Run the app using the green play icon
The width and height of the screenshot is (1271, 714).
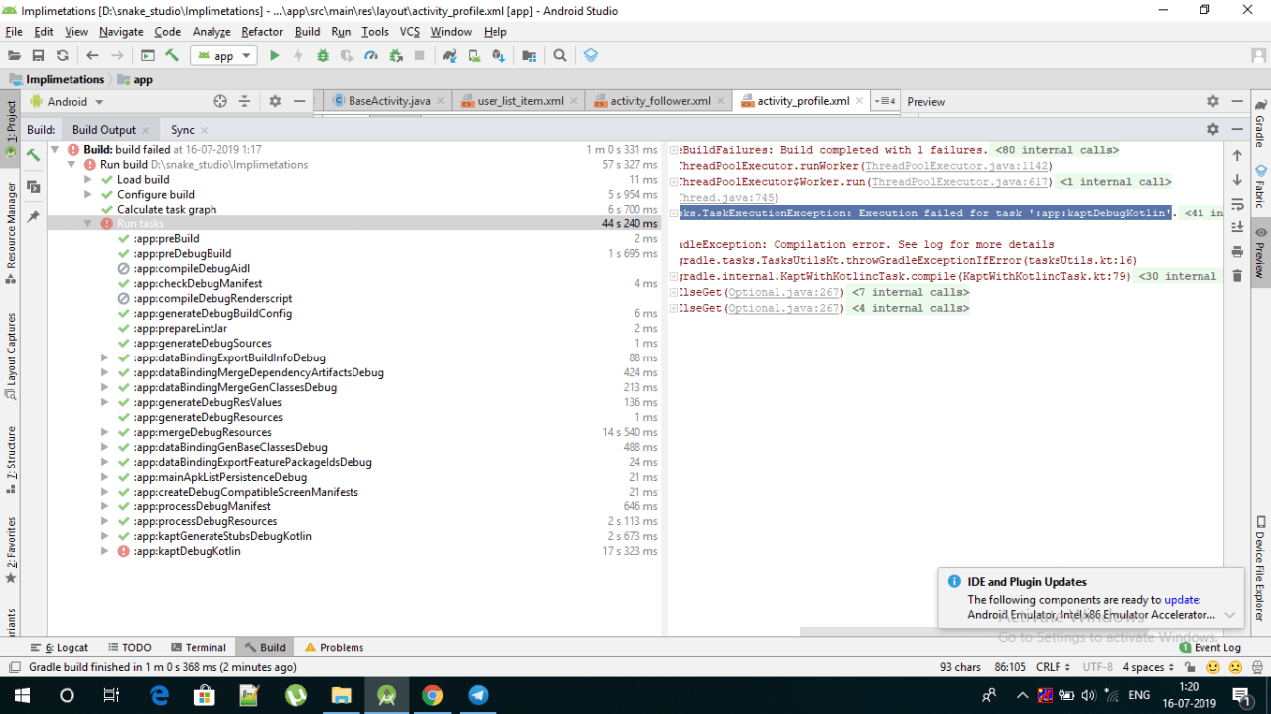coord(275,55)
